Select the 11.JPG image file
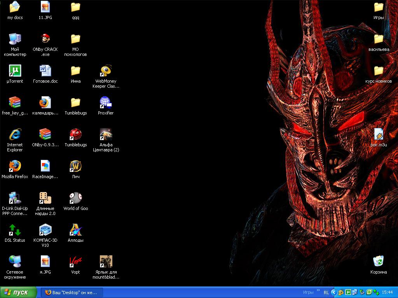This screenshot has width=398, height=298. (x=45, y=7)
